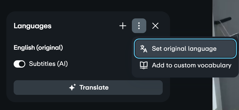Click the "Add to custom vocabulary" text label
239x110 pixels.
pyautogui.click(x=192, y=65)
